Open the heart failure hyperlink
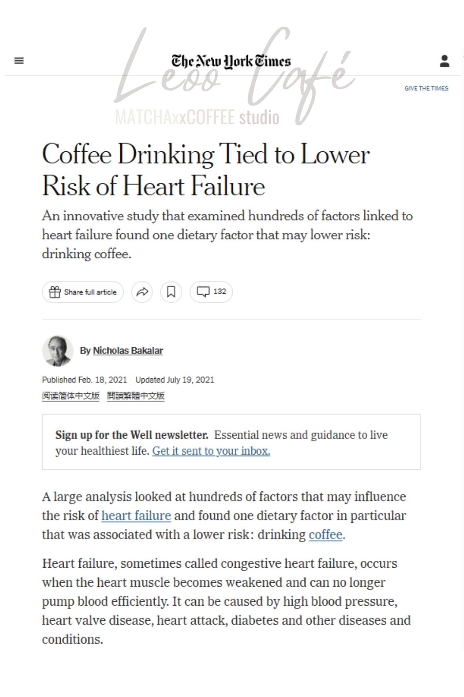 [x=136, y=516]
